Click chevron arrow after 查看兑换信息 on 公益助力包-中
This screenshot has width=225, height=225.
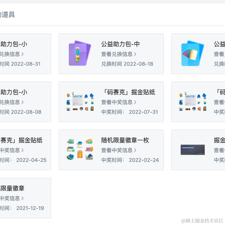click(x=135, y=54)
